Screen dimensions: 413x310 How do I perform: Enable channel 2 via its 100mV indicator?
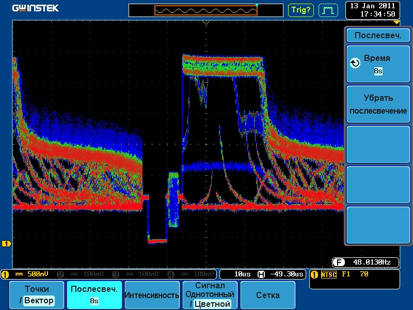click(83, 274)
